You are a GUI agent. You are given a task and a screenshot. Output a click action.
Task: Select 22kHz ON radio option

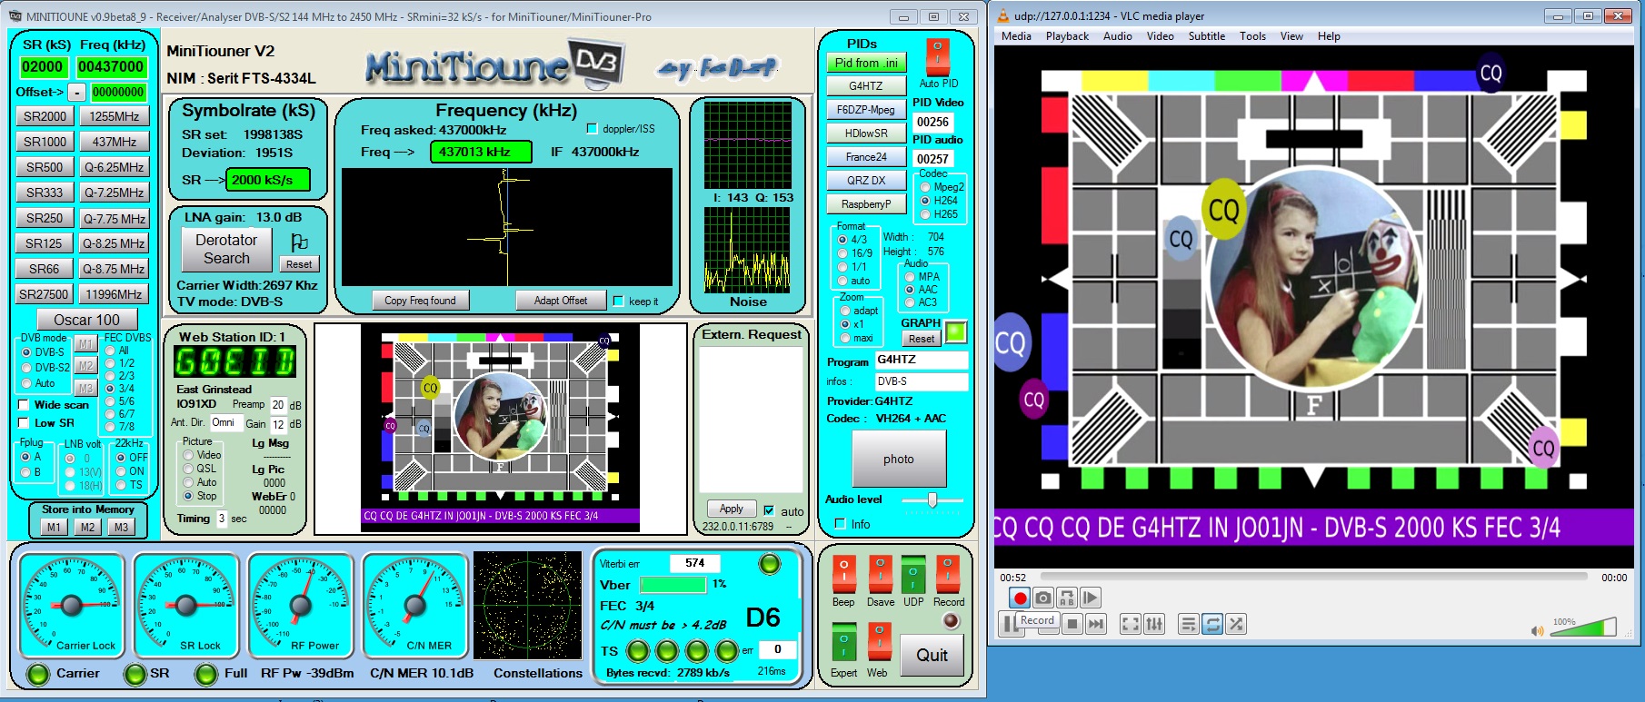click(x=121, y=471)
